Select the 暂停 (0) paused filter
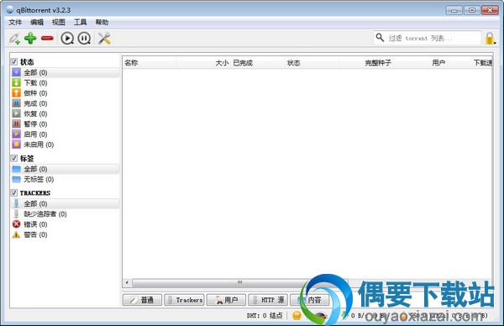 (66, 124)
